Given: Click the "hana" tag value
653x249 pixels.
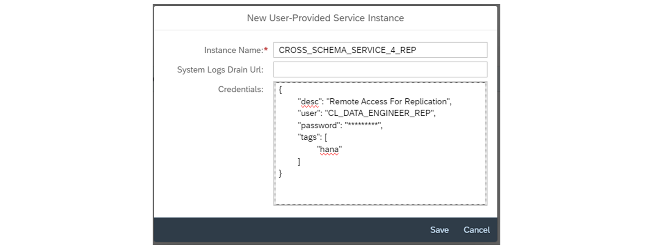Looking at the screenshot, I should coord(329,150).
